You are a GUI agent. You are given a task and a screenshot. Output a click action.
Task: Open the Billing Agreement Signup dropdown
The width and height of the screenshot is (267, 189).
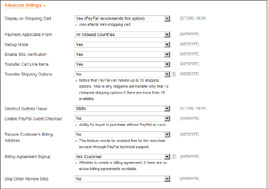click(122, 157)
